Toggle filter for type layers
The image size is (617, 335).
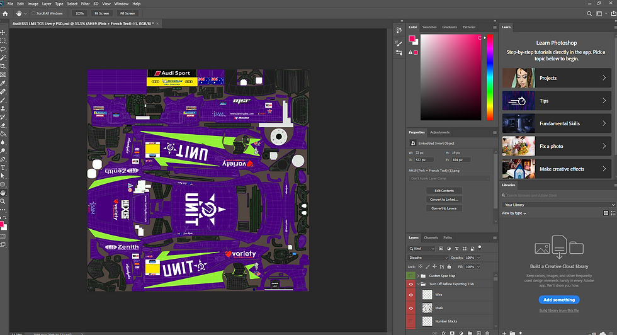point(456,248)
